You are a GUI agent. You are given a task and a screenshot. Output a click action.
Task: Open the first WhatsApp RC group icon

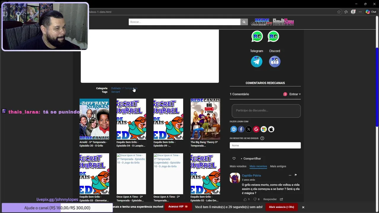[257, 36]
